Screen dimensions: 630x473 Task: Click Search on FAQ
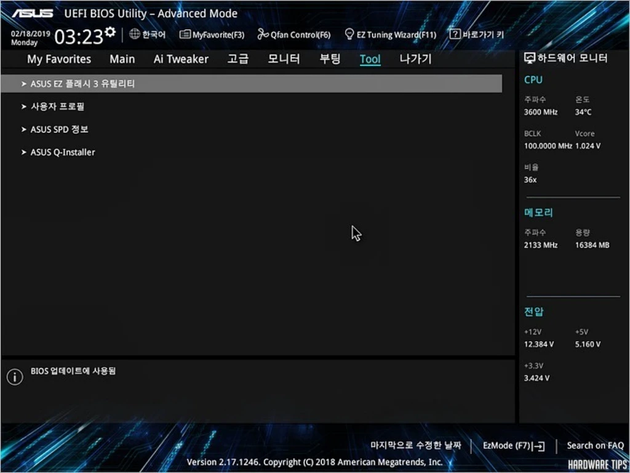pyautogui.click(x=595, y=446)
